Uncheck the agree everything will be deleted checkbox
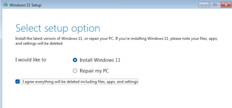232x108 pixels. pos(17,82)
